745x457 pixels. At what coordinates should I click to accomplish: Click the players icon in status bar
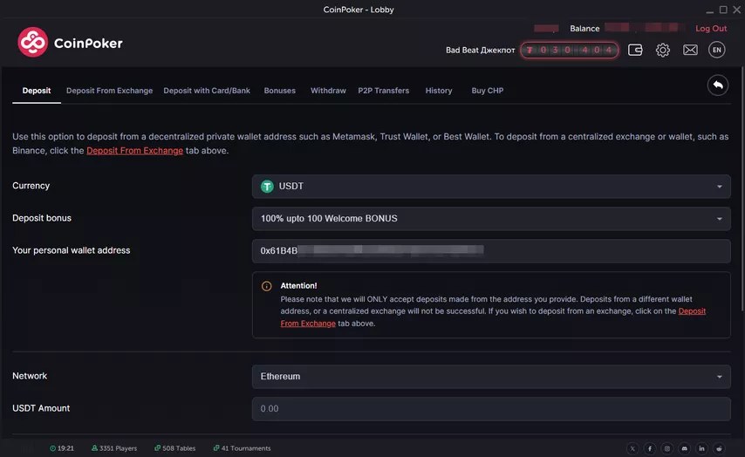pyautogui.click(x=94, y=448)
